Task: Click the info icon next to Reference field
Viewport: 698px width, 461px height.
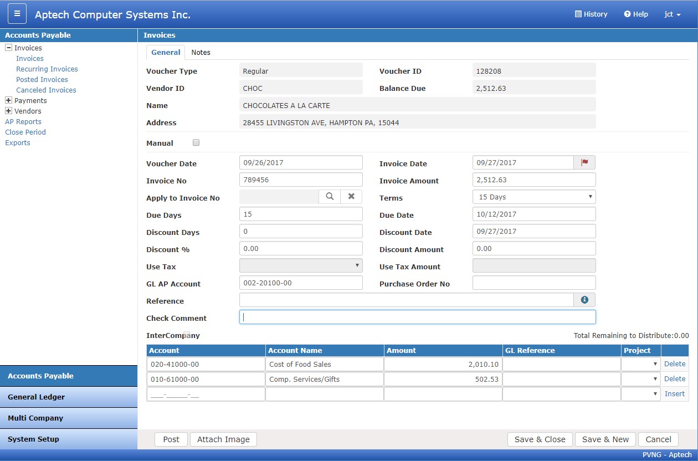Action: click(584, 300)
